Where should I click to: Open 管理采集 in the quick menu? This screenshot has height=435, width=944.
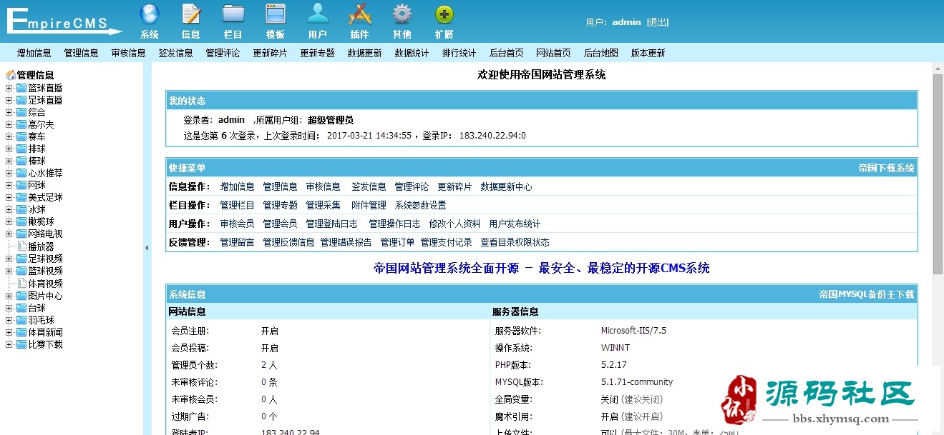coord(323,205)
